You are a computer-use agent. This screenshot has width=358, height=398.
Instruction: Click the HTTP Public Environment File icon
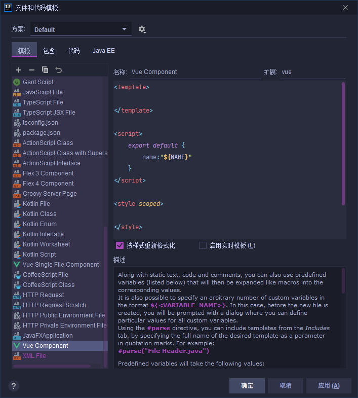pos(17,315)
